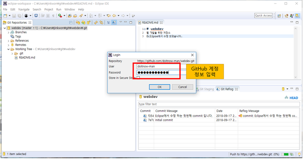Toggle hierarchical branch layout icon
Image resolution: width=305 pixels, height=159 pixels.
click(x=109, y=22)
